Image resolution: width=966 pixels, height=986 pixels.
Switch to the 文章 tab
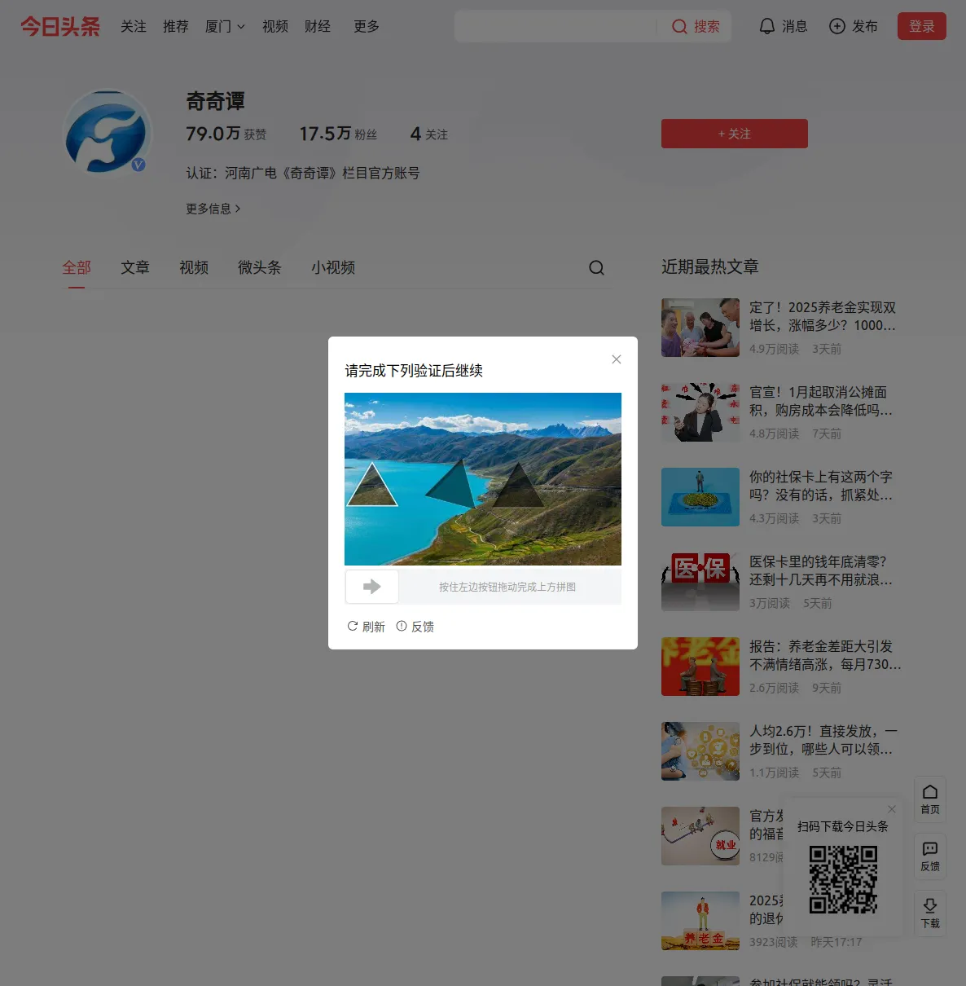click(x=135, y=267)
